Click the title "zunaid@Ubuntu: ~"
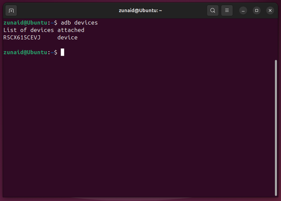281x201 pixels. (x=140, y=10)
